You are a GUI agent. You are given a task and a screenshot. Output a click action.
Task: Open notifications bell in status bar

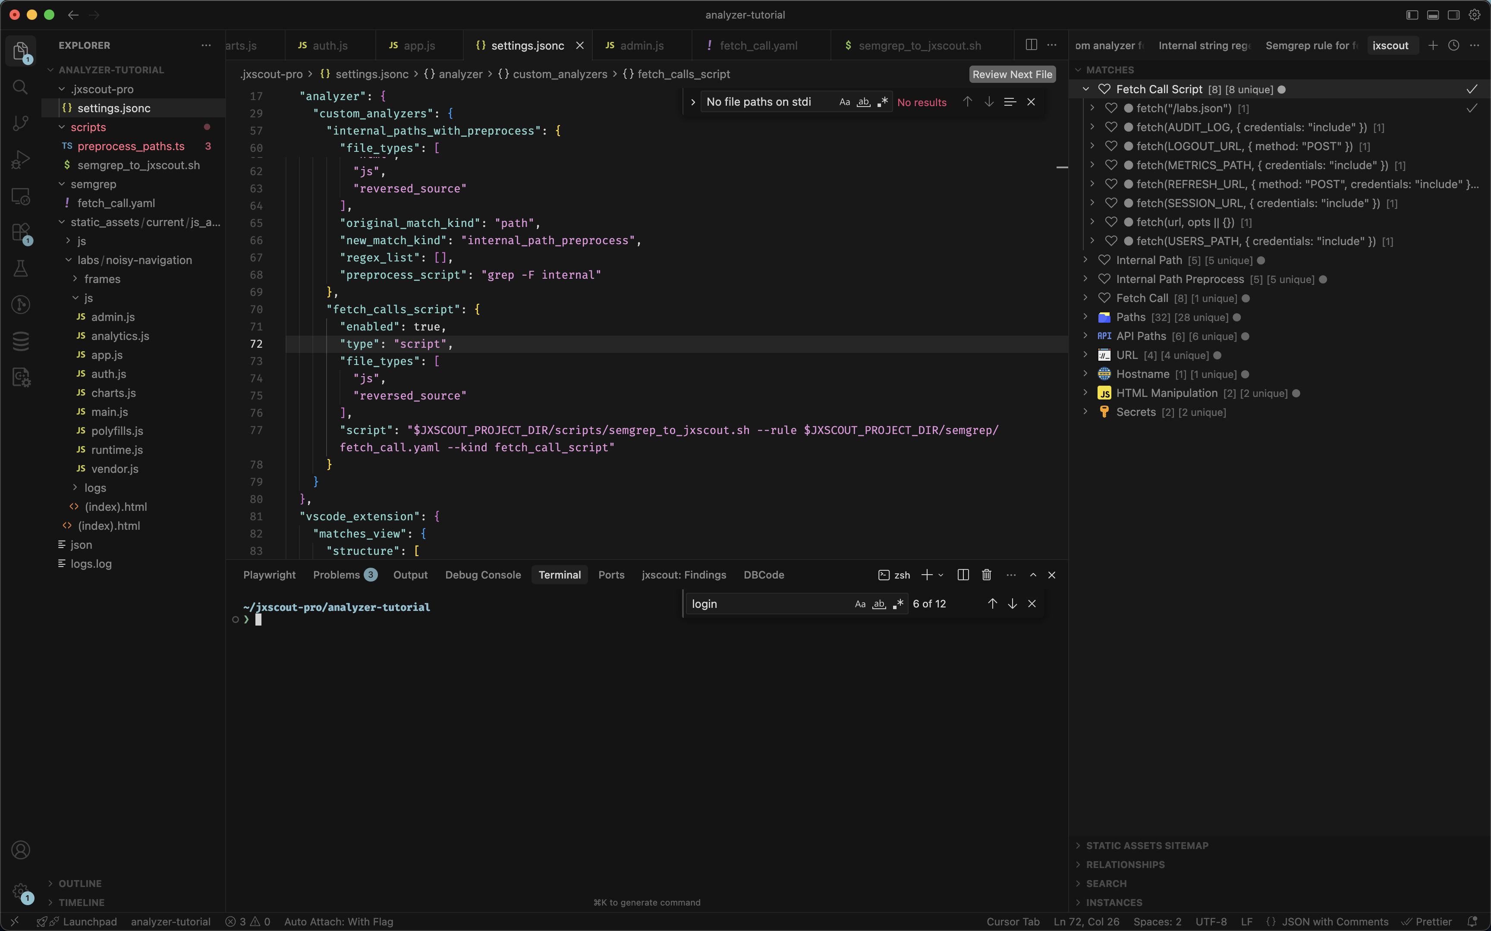1472,921
